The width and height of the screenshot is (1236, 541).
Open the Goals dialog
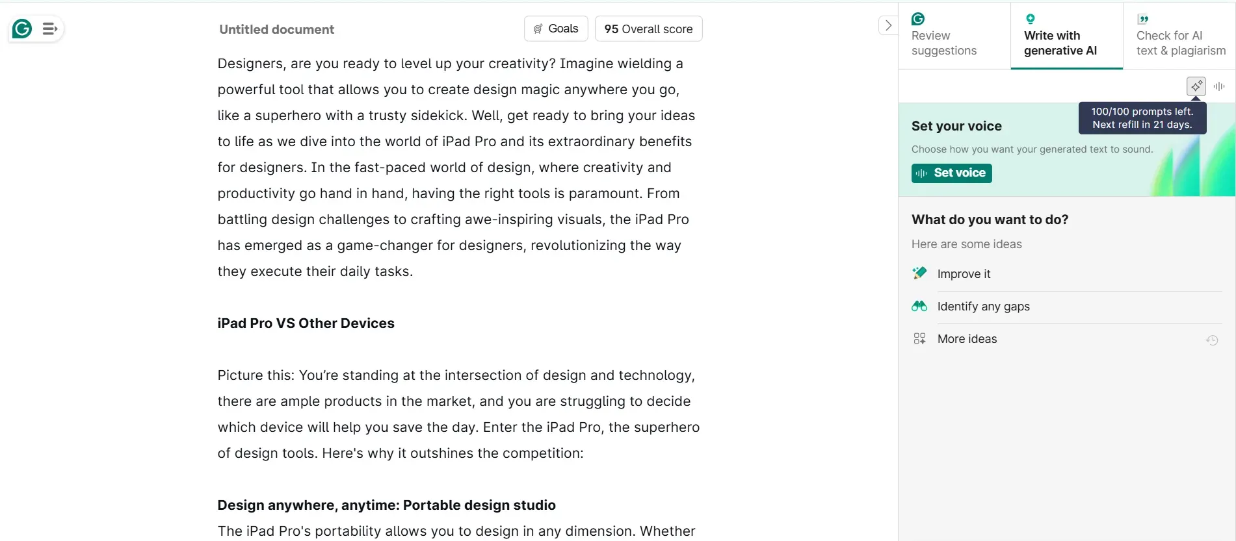coord(556,29)
